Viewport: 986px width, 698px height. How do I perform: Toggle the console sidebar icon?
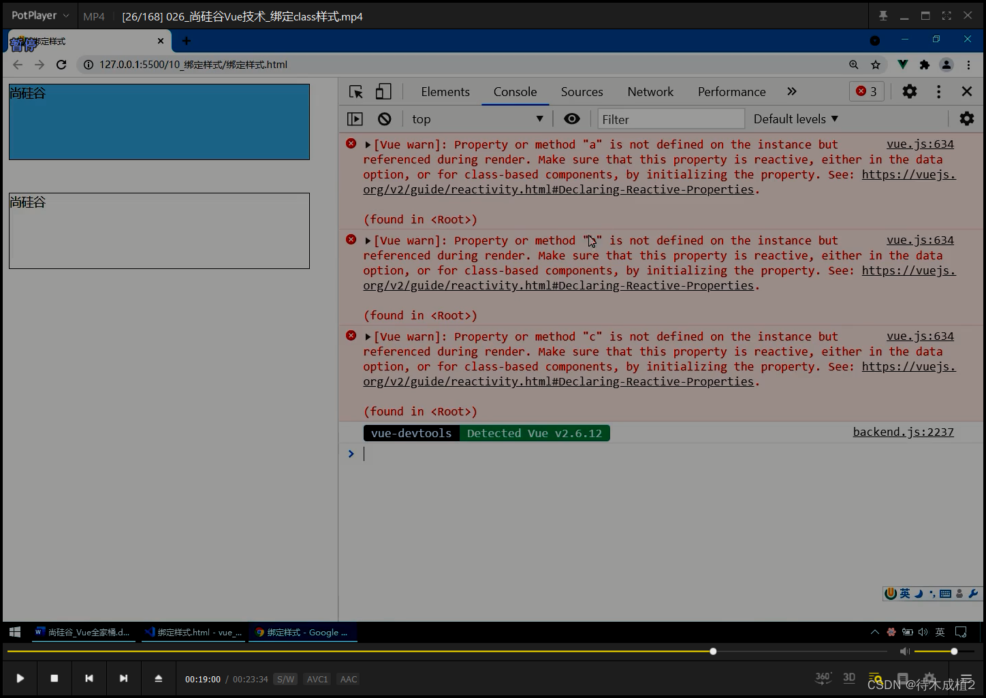point(355,119)
